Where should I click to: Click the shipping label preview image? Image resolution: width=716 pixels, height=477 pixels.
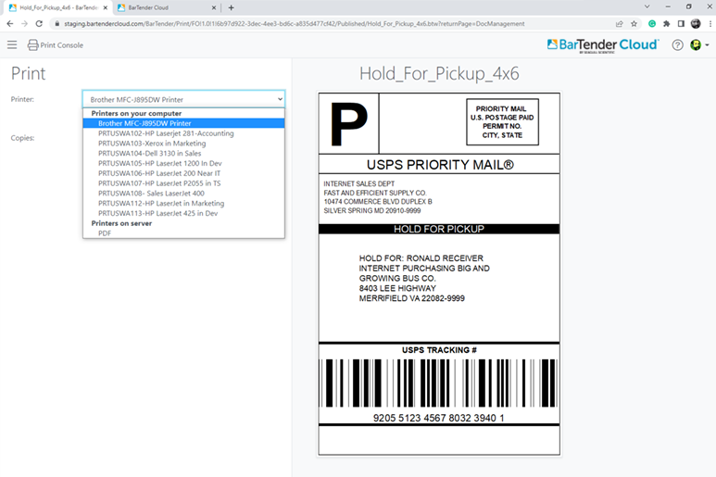click(438, 273)
